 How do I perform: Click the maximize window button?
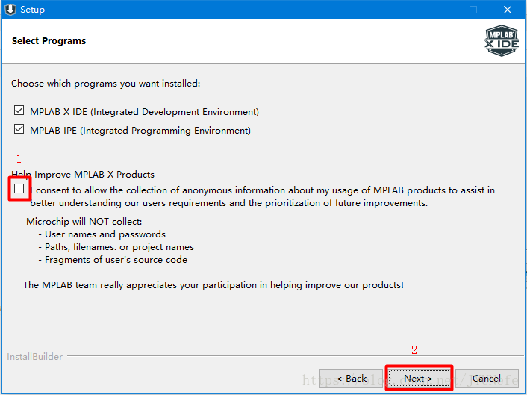coord(473,10)
